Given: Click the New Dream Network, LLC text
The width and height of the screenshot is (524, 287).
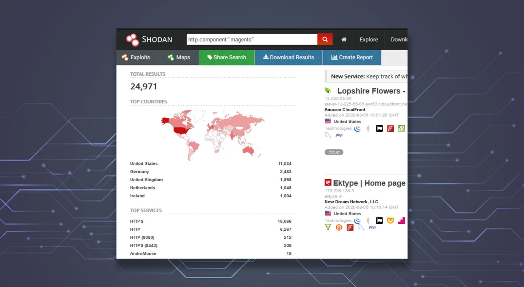Looking at the screenshot, I should 351,202.
